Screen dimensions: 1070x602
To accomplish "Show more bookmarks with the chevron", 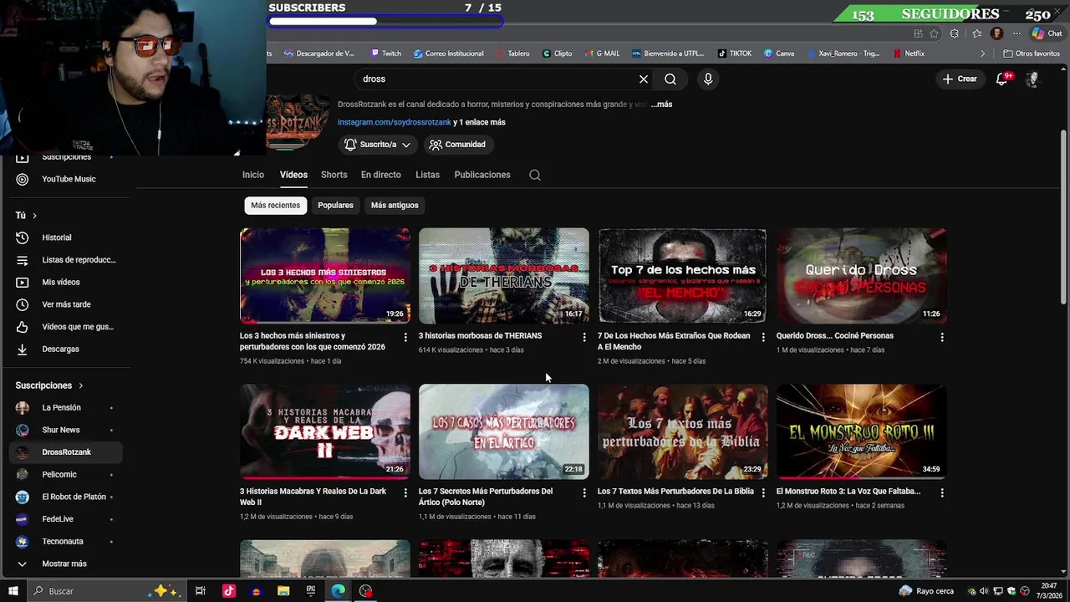I will 984,54.
